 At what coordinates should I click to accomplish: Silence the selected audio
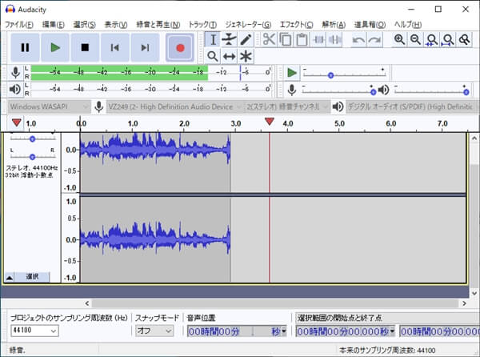coord(334,39)
